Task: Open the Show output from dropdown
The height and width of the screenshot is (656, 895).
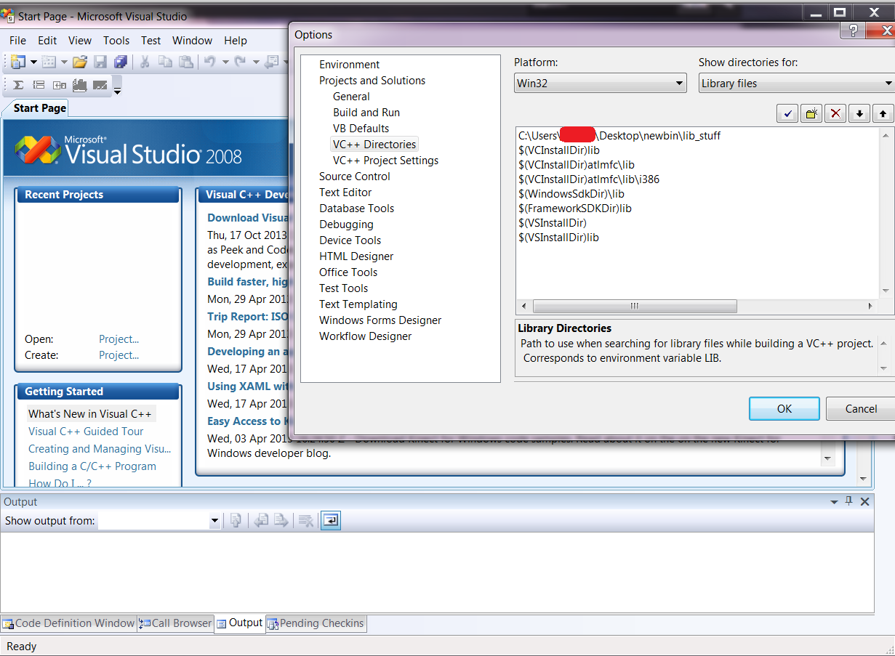Action: click(159, 520)
